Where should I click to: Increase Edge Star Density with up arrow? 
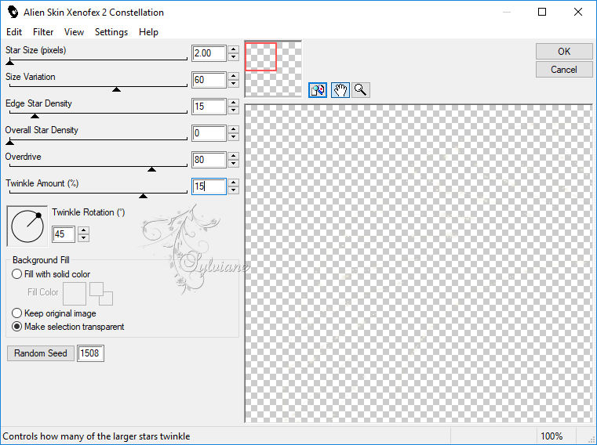coord(234,103)
